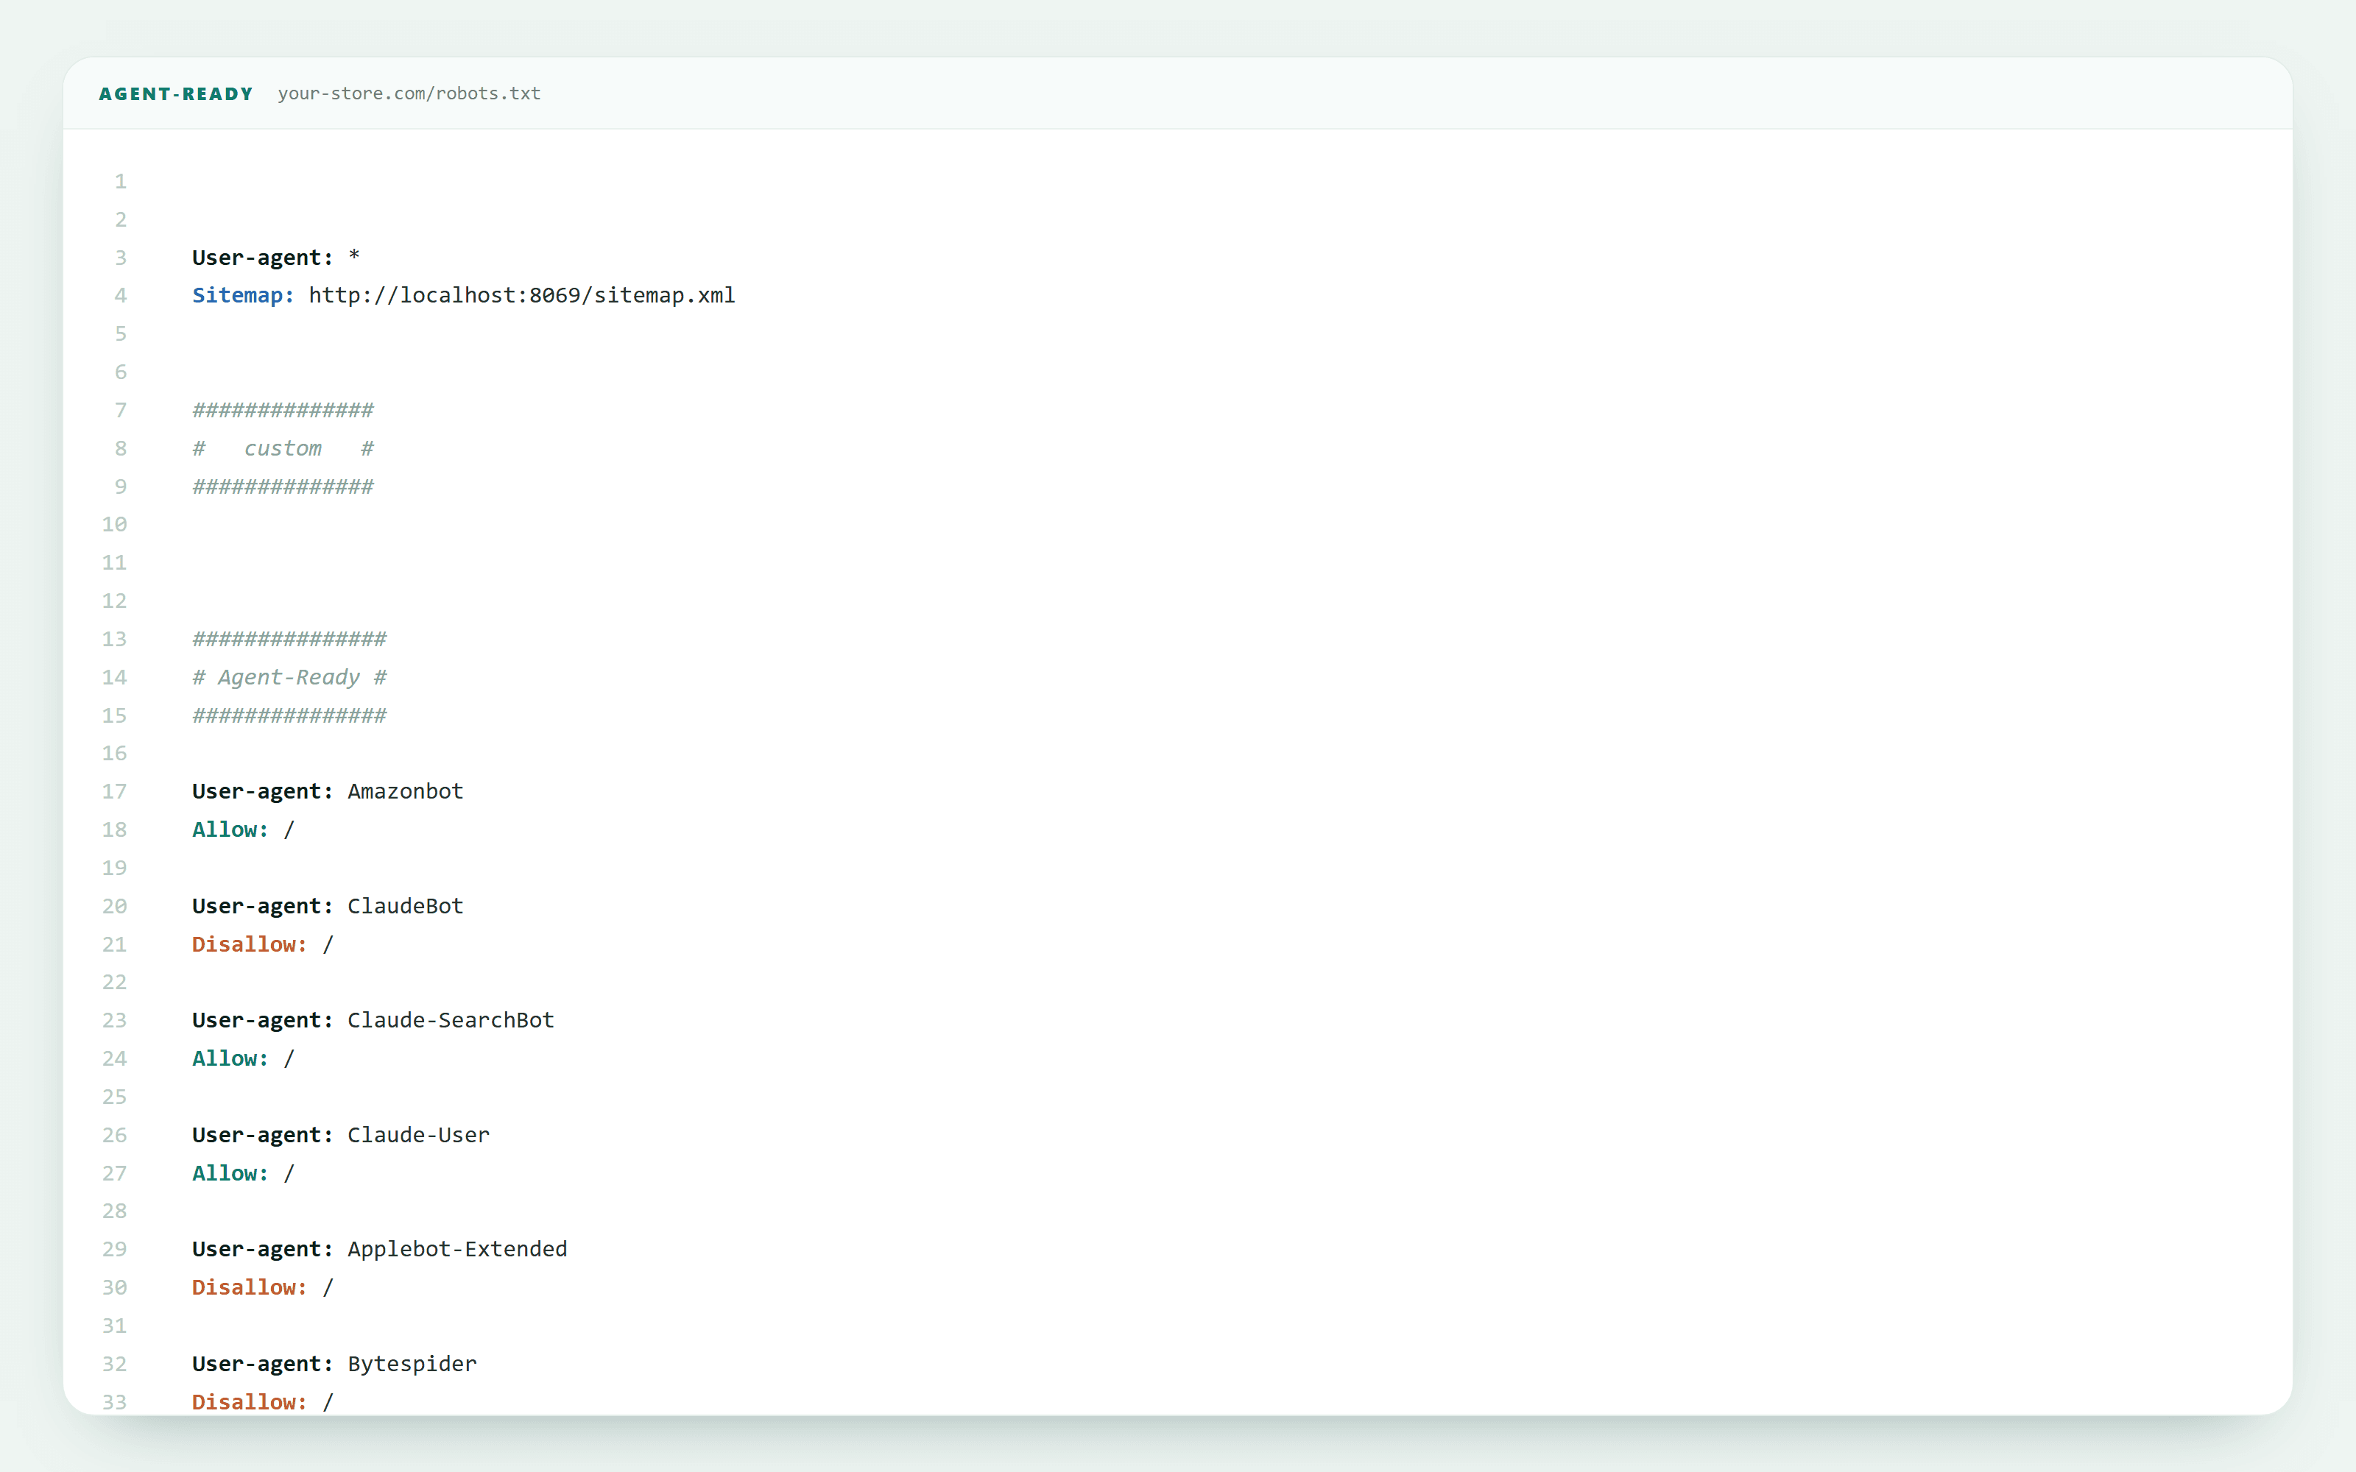The image size is (2356, 1472).
Task: Click the Sitemap localhost URL line
Action: point(463,295)
